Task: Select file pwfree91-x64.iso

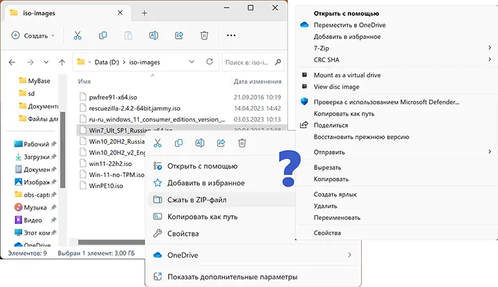Action: 113,97
